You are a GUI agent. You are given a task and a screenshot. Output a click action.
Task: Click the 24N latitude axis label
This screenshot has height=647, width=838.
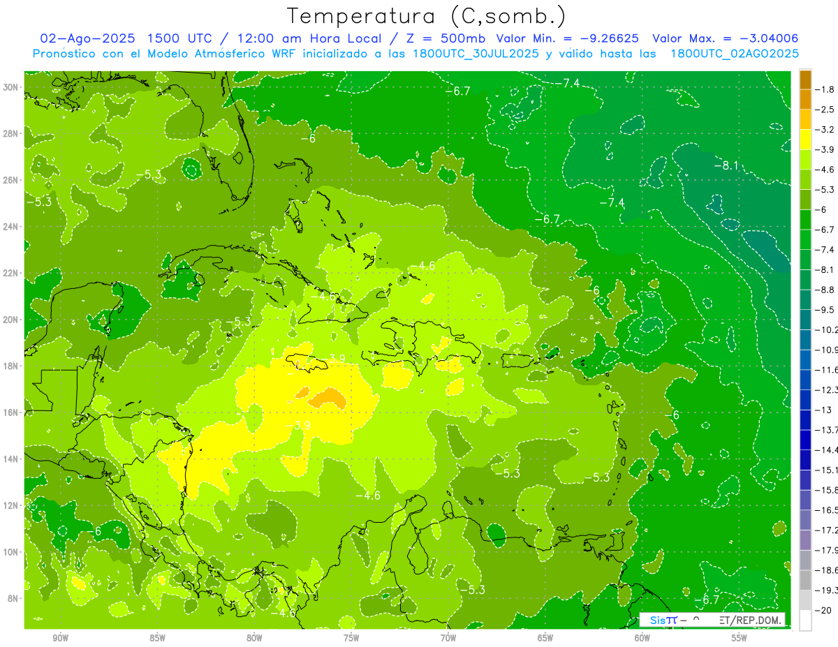12,226
